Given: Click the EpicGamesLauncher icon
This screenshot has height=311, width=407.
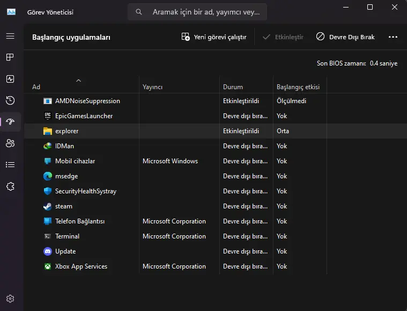Looking at the screenshot, I should point(48,116).
